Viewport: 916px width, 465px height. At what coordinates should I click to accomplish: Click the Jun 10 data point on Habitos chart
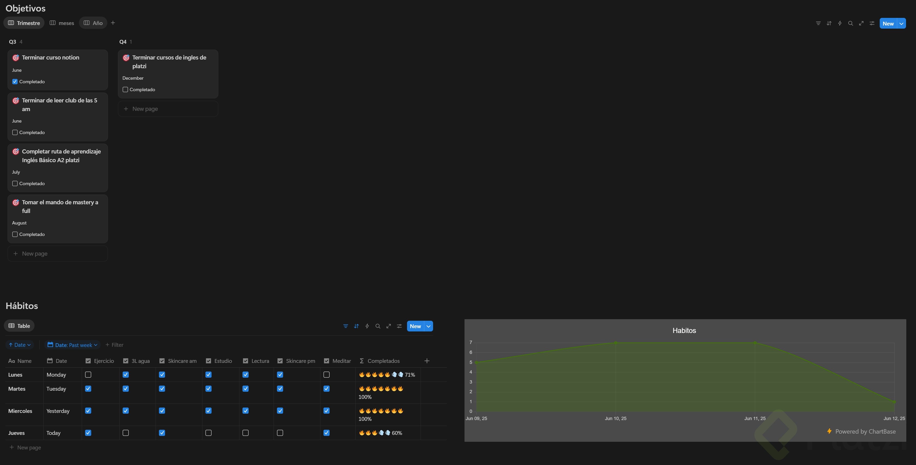[x=616, y=343]
